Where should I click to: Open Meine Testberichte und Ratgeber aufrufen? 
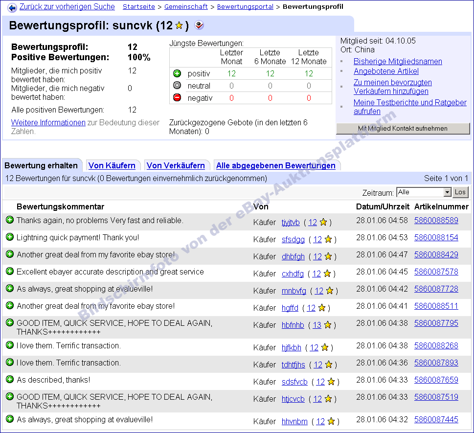410,107
